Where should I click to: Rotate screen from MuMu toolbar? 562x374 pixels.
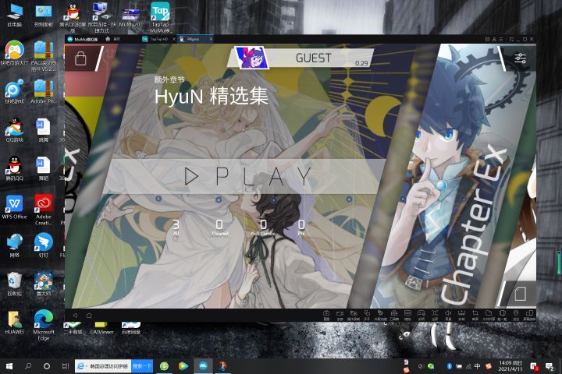(x=529, y=315)
